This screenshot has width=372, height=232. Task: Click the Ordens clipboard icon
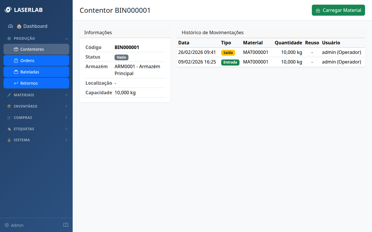[x=16, y=61]
